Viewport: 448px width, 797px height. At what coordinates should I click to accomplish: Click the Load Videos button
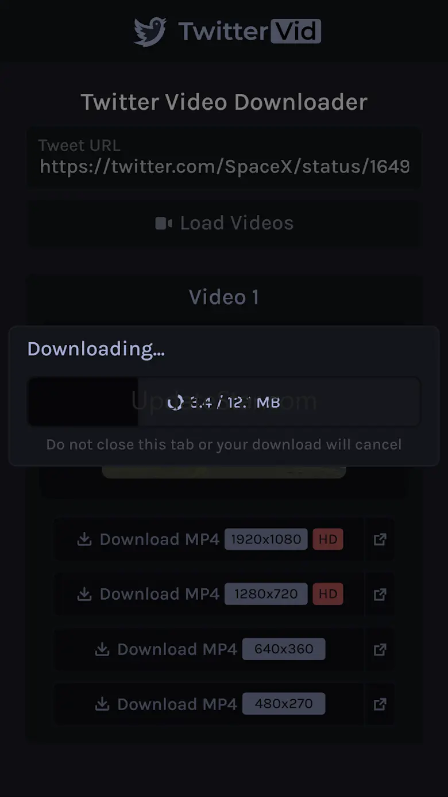(224, 223)
